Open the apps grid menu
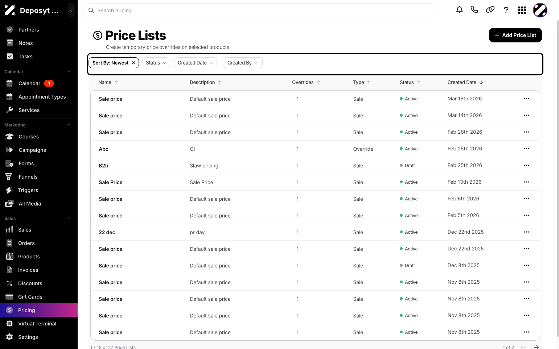 click(x=522, y=10)
